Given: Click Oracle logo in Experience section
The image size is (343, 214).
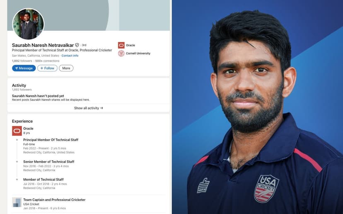Looking at the screenshot, I should click(17, 131).
